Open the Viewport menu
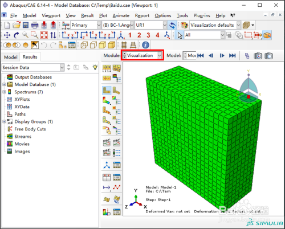 coord(51,15)
